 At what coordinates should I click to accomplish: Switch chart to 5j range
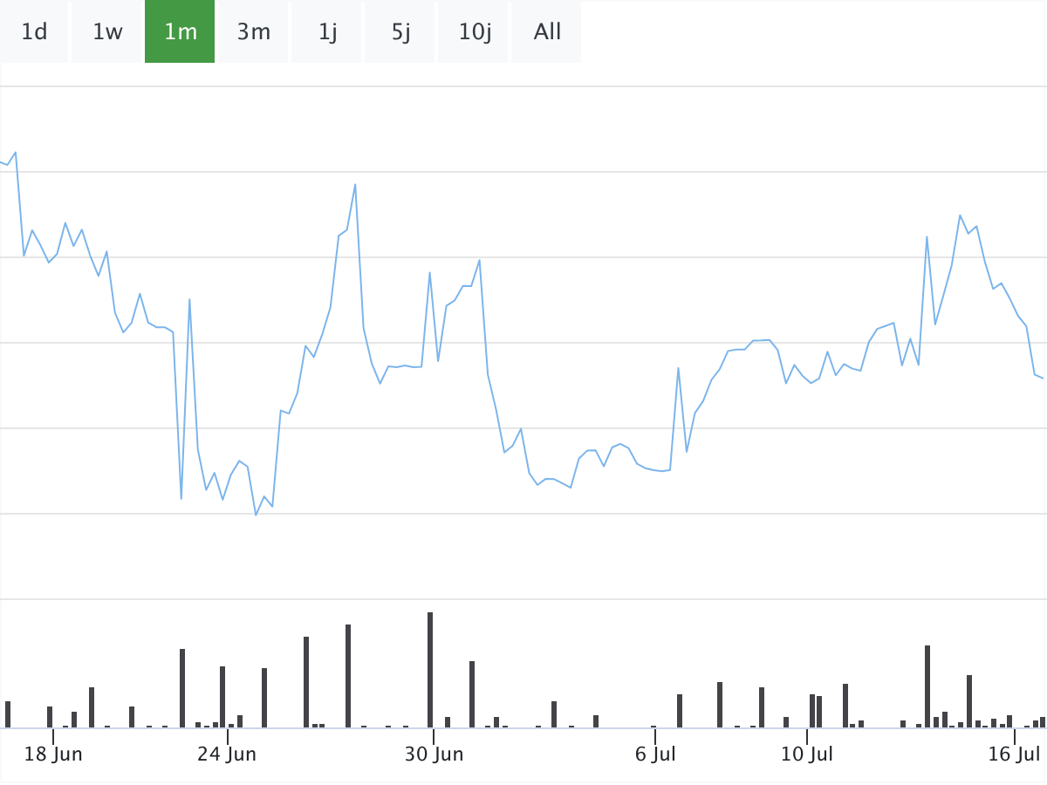tap(400, 32)
